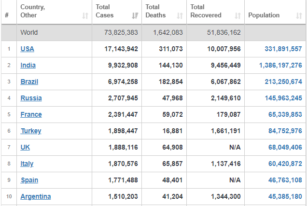The height and width of the screenshot is (206, 307).
Task: Click the France link
Action: click(x=31, y=114)
